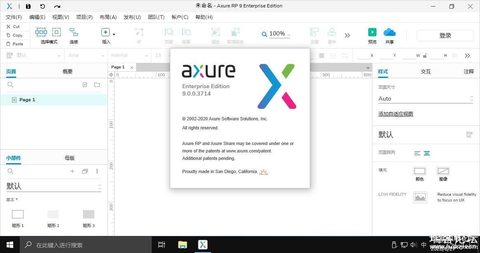Click the 登录 login button

445,35
